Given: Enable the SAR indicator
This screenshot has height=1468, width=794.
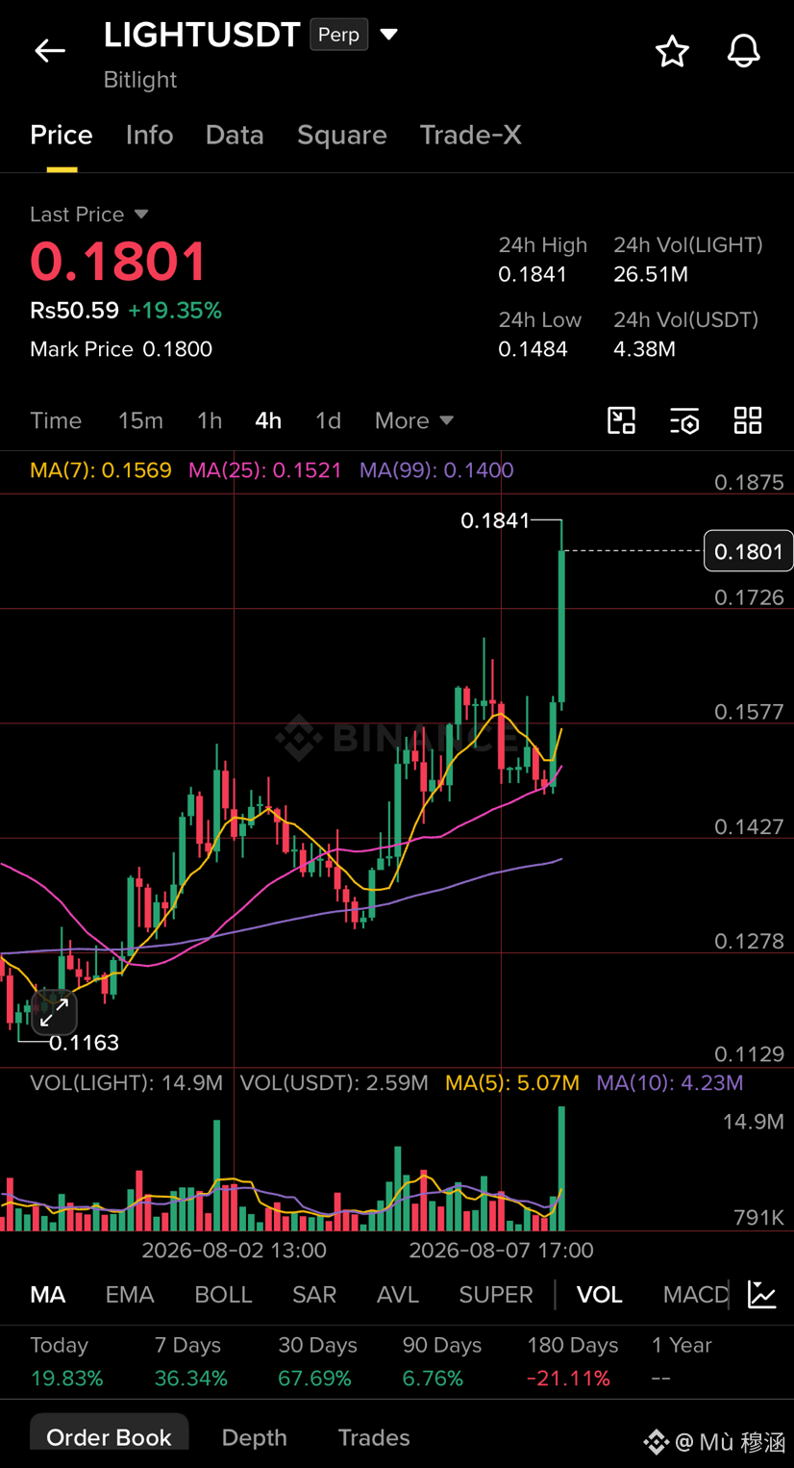Looking at the screenshot, I should 314,1295.
